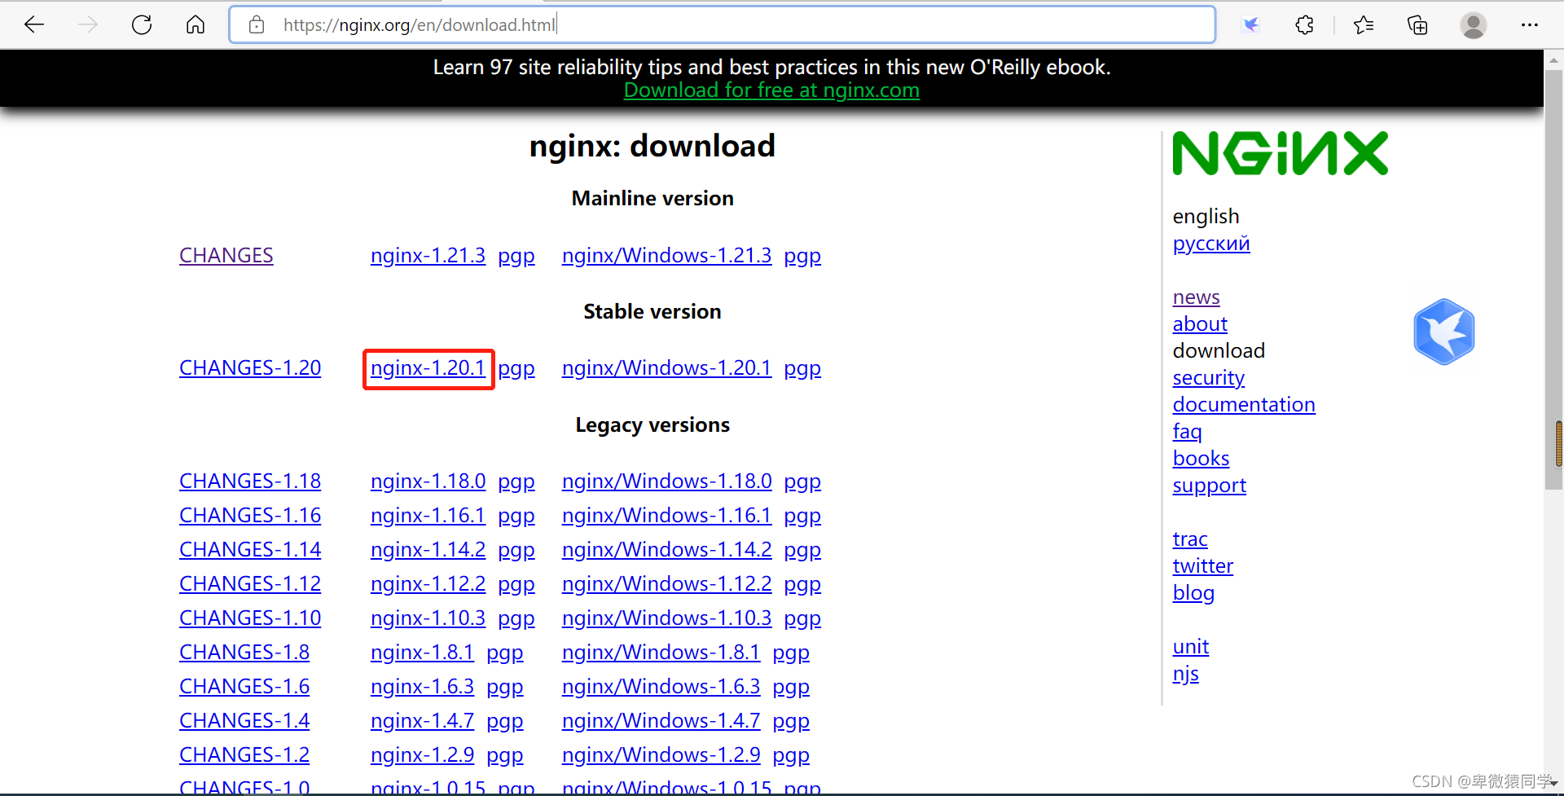Open pgp for nginx/Windows-1.20.1
Viewport: 1564px width, 796px height.
[x=802, y=369]
